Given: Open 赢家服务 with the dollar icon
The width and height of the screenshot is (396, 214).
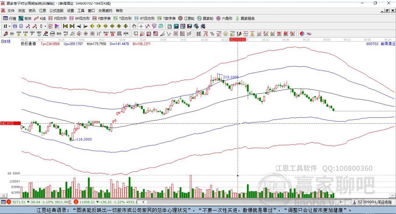Looking at the screenshot, I should pos(245,19).
